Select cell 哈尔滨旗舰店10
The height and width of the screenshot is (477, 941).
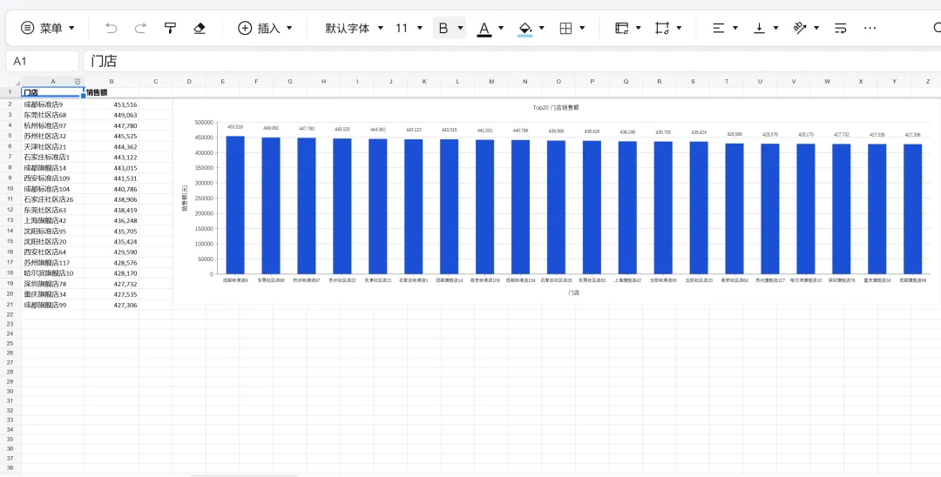pyautogui.click(x=53, y=273)
